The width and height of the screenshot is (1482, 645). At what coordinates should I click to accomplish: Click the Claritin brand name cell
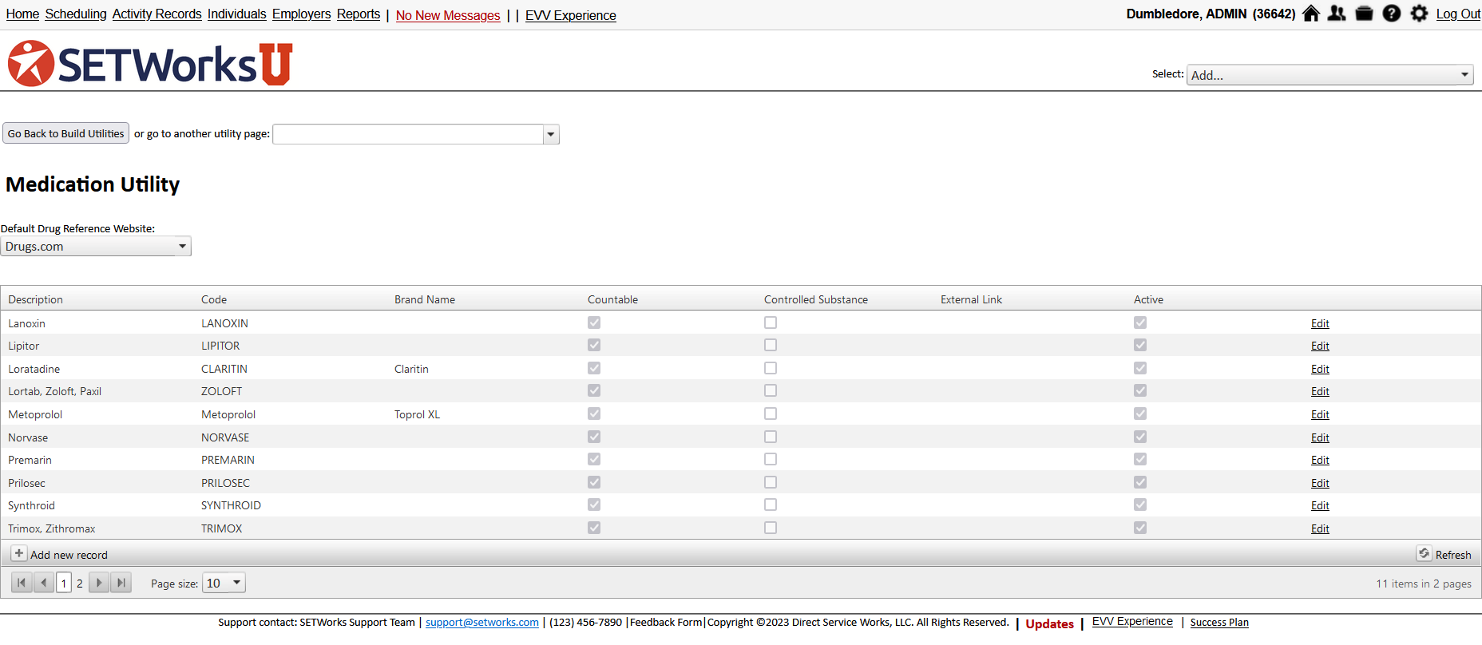coord(411,369)
